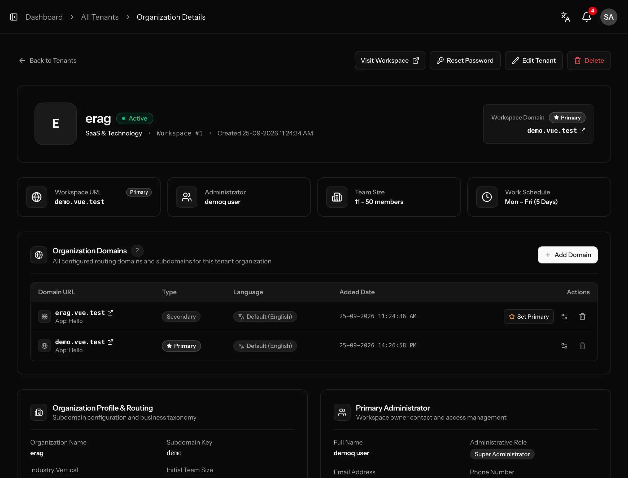Click the Active status badge
Image resolution: width=628 pixels, height=478 pixels.
(135, 118)
